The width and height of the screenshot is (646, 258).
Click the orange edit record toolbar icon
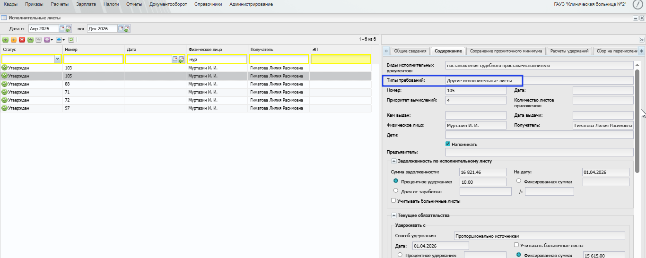coord(14,40)
